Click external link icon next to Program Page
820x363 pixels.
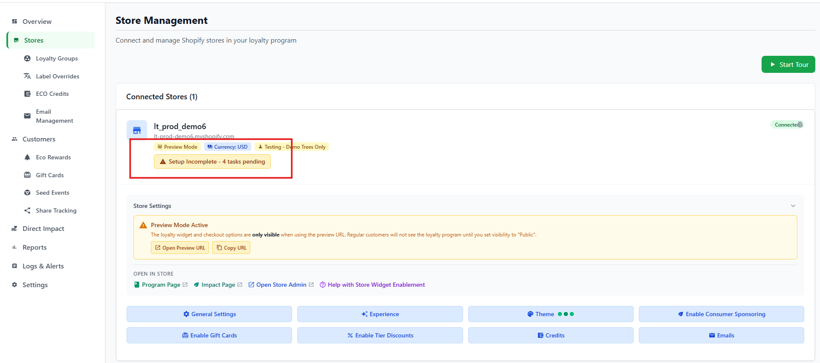tap(185, 285)
